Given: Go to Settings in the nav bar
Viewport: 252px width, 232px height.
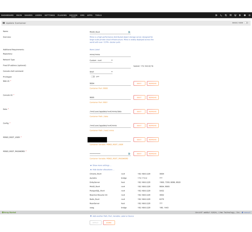Looking at the screenshot, I should click(x=50, y=15).
